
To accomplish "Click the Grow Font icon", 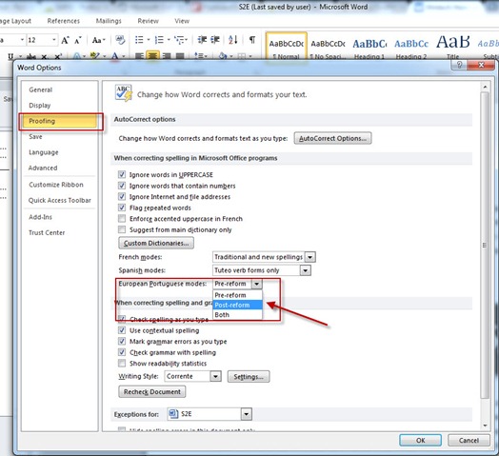I will pos(66,40).
